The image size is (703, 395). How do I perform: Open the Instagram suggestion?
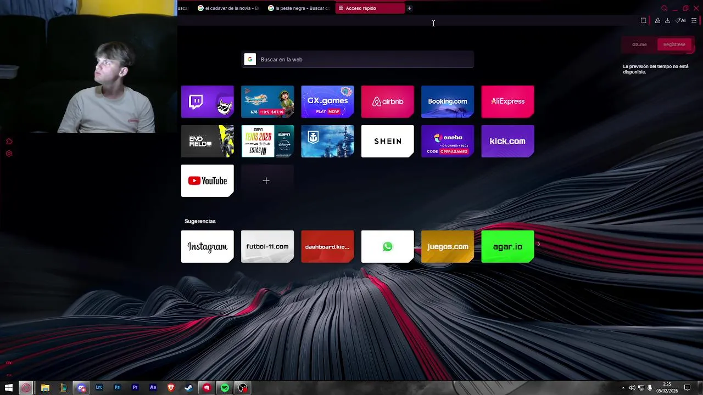pyautogui.click(x=207, y=246)
